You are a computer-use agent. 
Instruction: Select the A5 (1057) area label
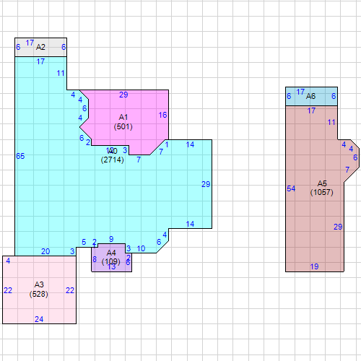click(x=322, y=188)
